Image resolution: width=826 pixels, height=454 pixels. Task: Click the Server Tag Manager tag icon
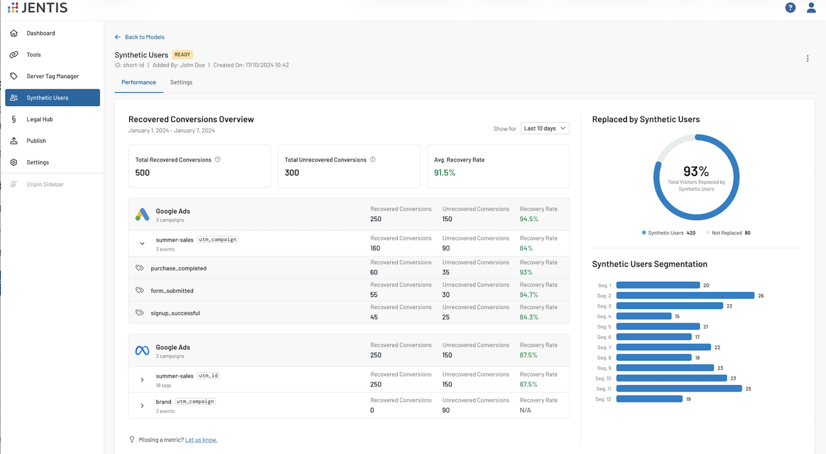tap(14, 76)
